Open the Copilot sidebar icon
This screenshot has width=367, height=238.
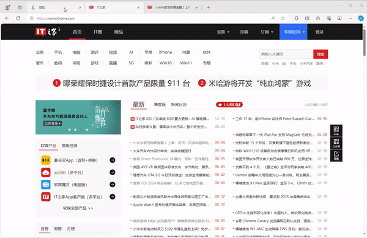tap(361, 18)
